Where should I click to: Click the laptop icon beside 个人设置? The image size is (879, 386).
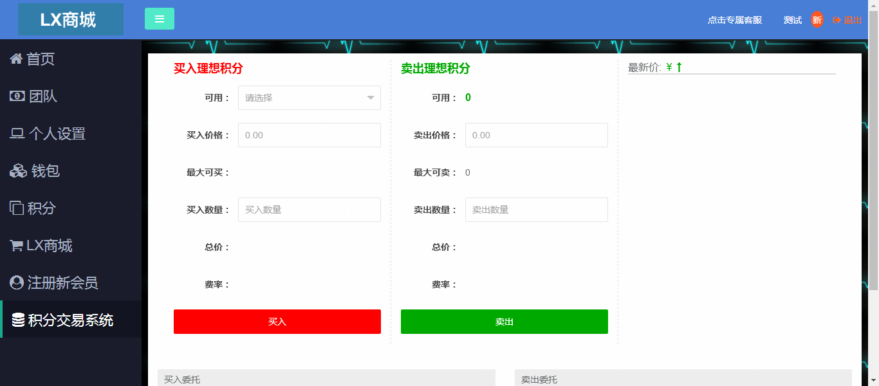(x=17, y=134)
